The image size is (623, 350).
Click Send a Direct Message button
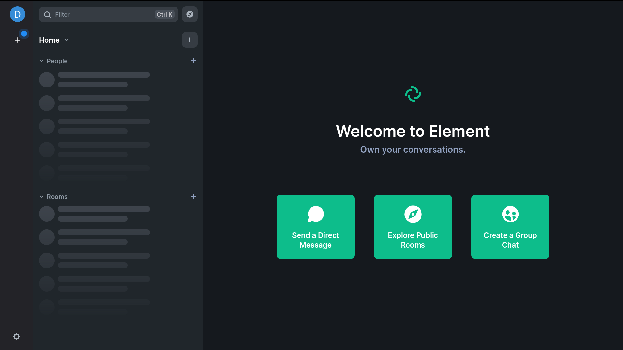(x=315, y=240)
